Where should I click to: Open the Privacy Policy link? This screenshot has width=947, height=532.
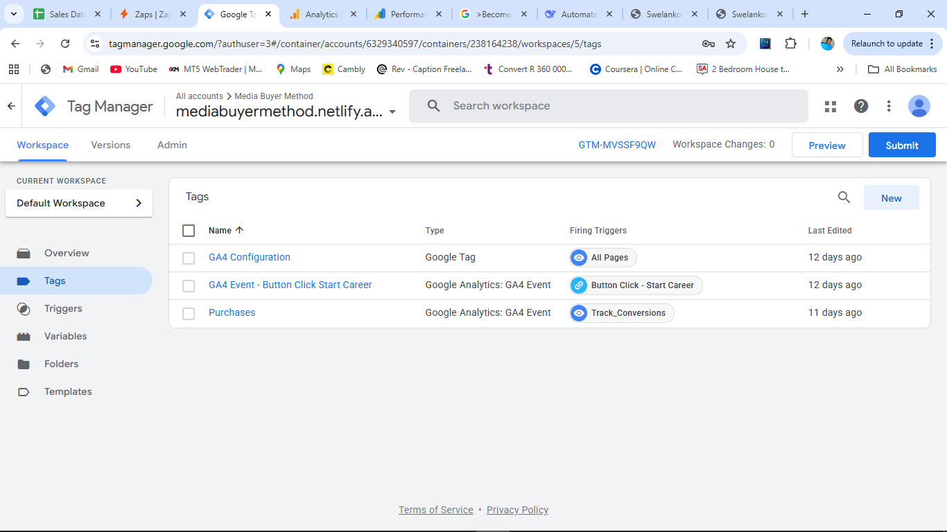tap(517, 510)
